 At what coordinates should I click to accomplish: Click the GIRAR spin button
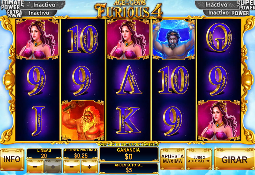(x=234, y=159)
